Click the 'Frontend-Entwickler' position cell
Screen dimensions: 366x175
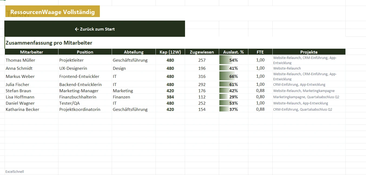click(85, 76)
